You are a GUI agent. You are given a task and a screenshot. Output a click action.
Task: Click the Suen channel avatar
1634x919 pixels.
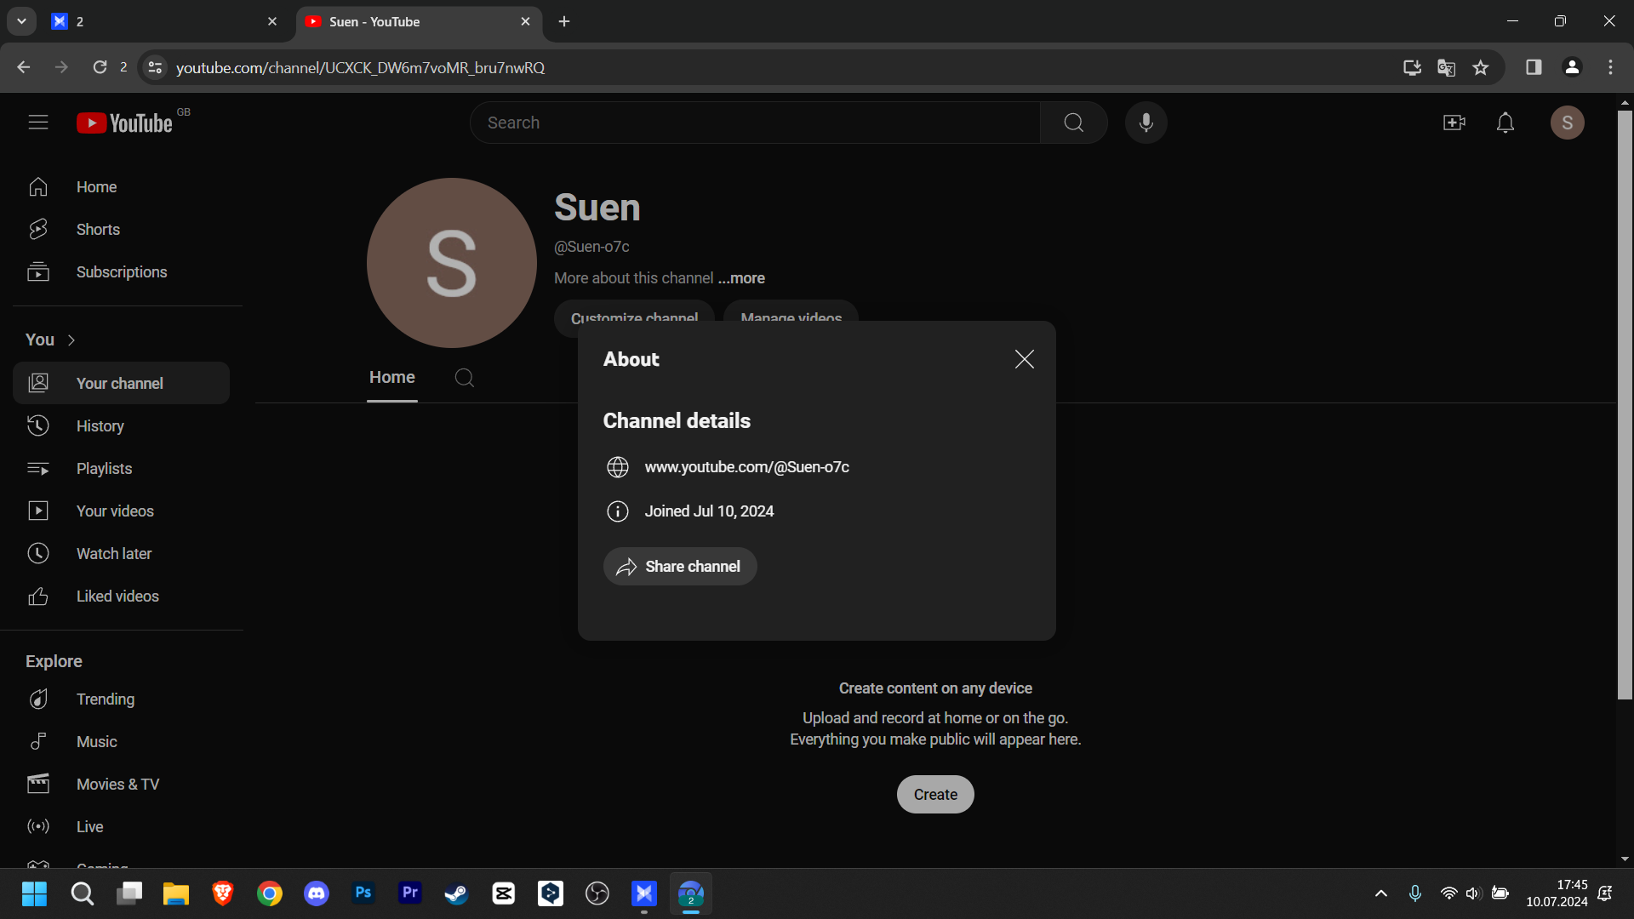(452, 263)
